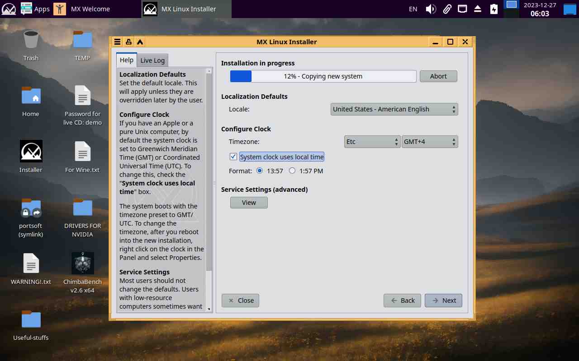
Task: Open the Locale dropdown
Action: [394, 109]
